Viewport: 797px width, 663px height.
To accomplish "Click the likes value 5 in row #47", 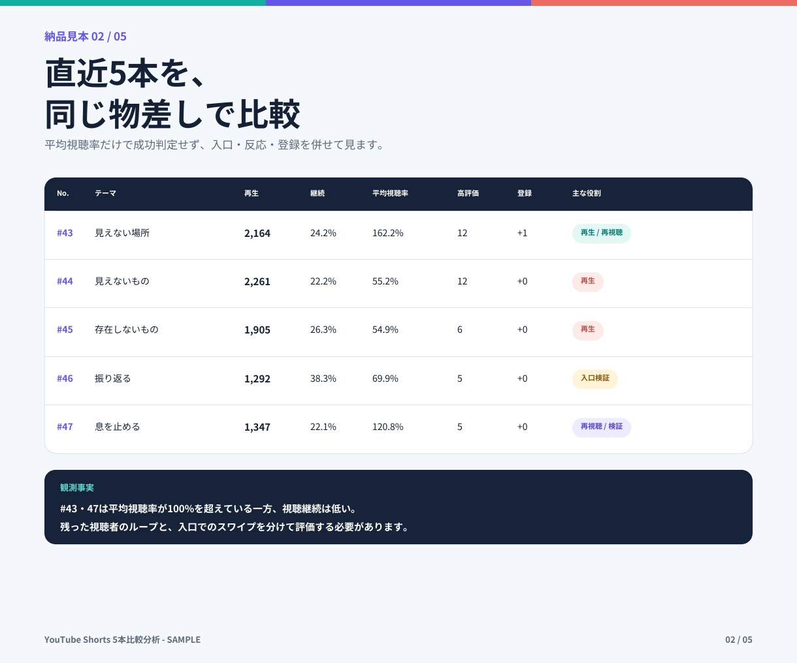I will tap(460, 427).
